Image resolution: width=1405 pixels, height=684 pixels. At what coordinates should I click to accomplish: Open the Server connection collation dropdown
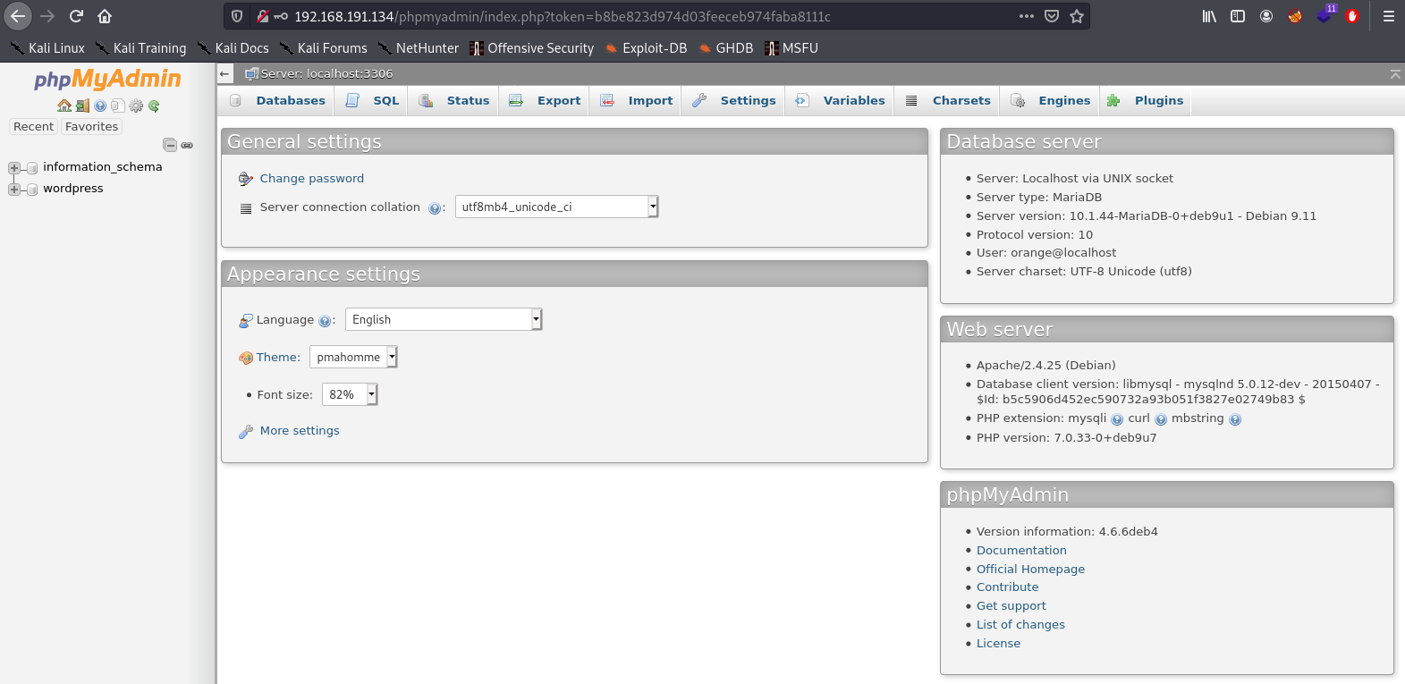point(556,207)
